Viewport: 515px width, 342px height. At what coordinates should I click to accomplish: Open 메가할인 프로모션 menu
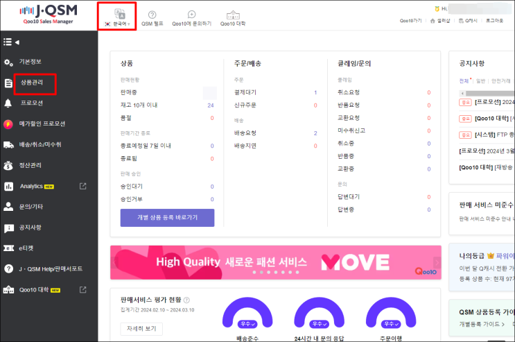(42, 123)
